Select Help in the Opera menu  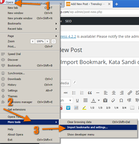point(30,129)
